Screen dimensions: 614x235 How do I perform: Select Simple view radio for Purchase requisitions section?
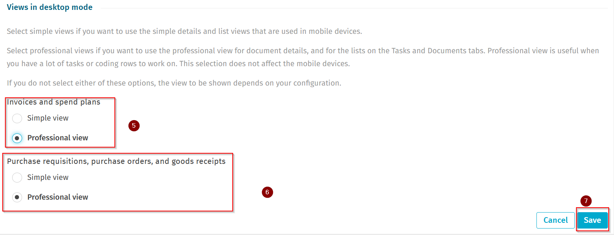pyautogui.click(x=17, y=178)
